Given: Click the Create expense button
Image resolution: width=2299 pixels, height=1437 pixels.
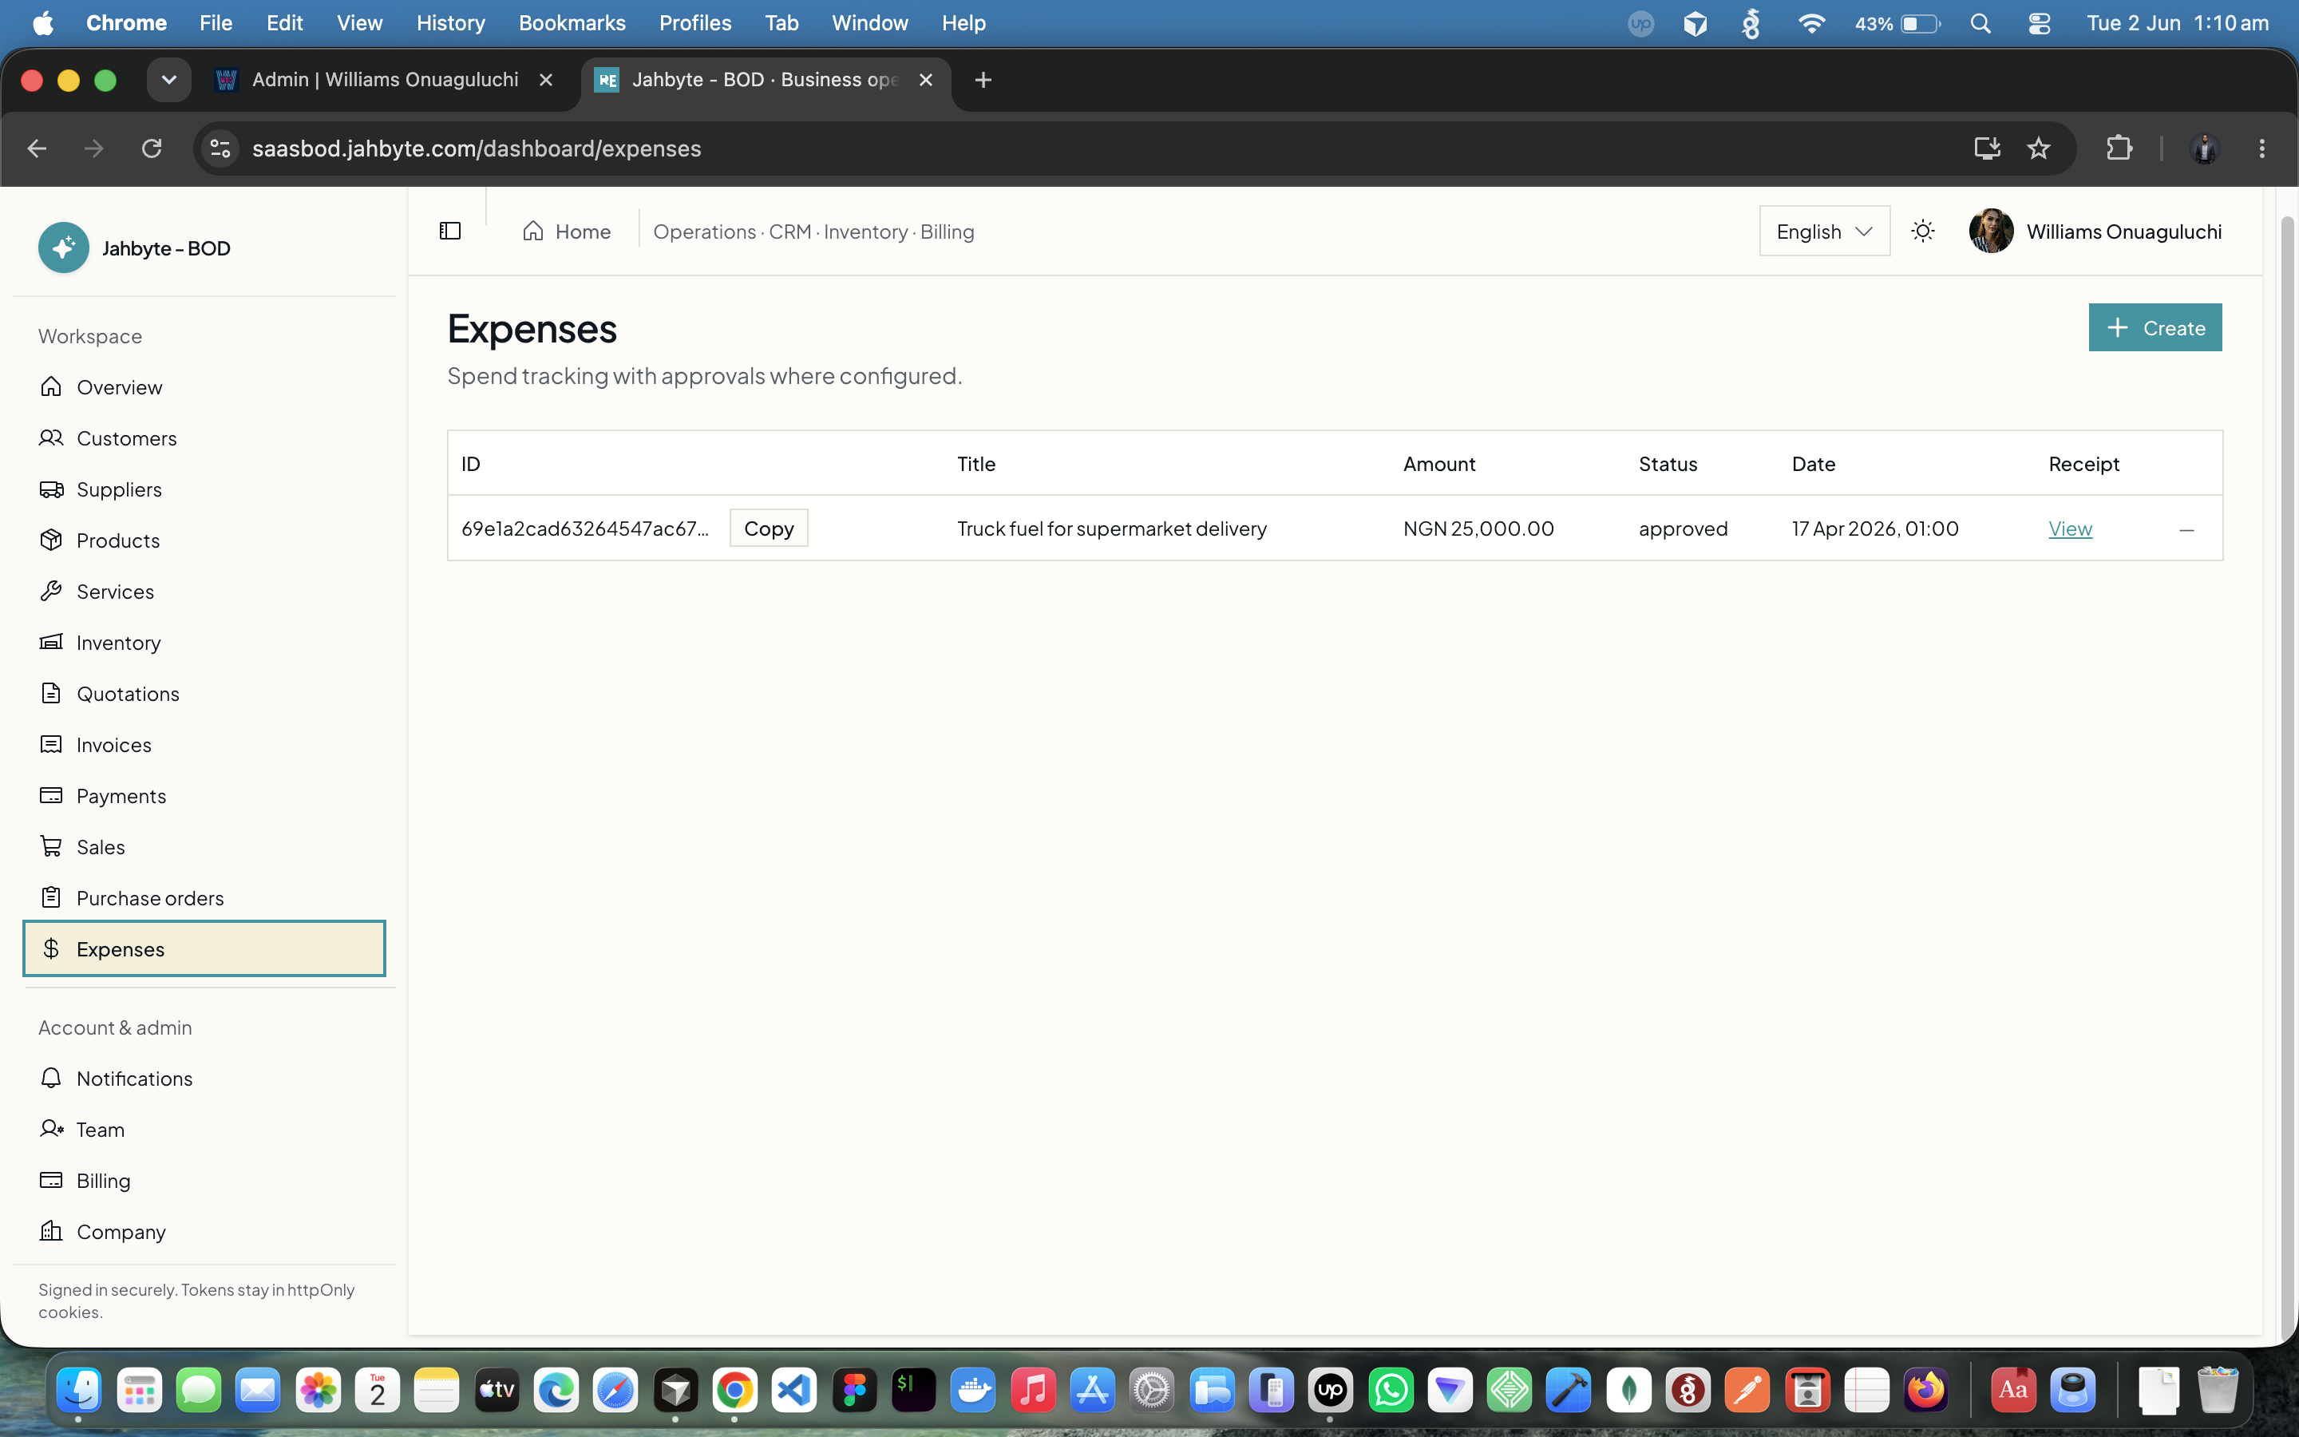Looking at the screenshot, I should point(2155,328).
